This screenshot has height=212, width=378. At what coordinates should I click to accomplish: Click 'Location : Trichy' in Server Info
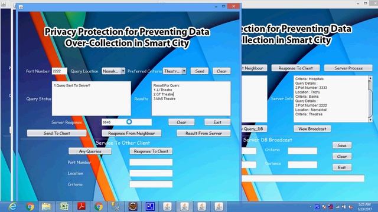click(x=307, y=92)
